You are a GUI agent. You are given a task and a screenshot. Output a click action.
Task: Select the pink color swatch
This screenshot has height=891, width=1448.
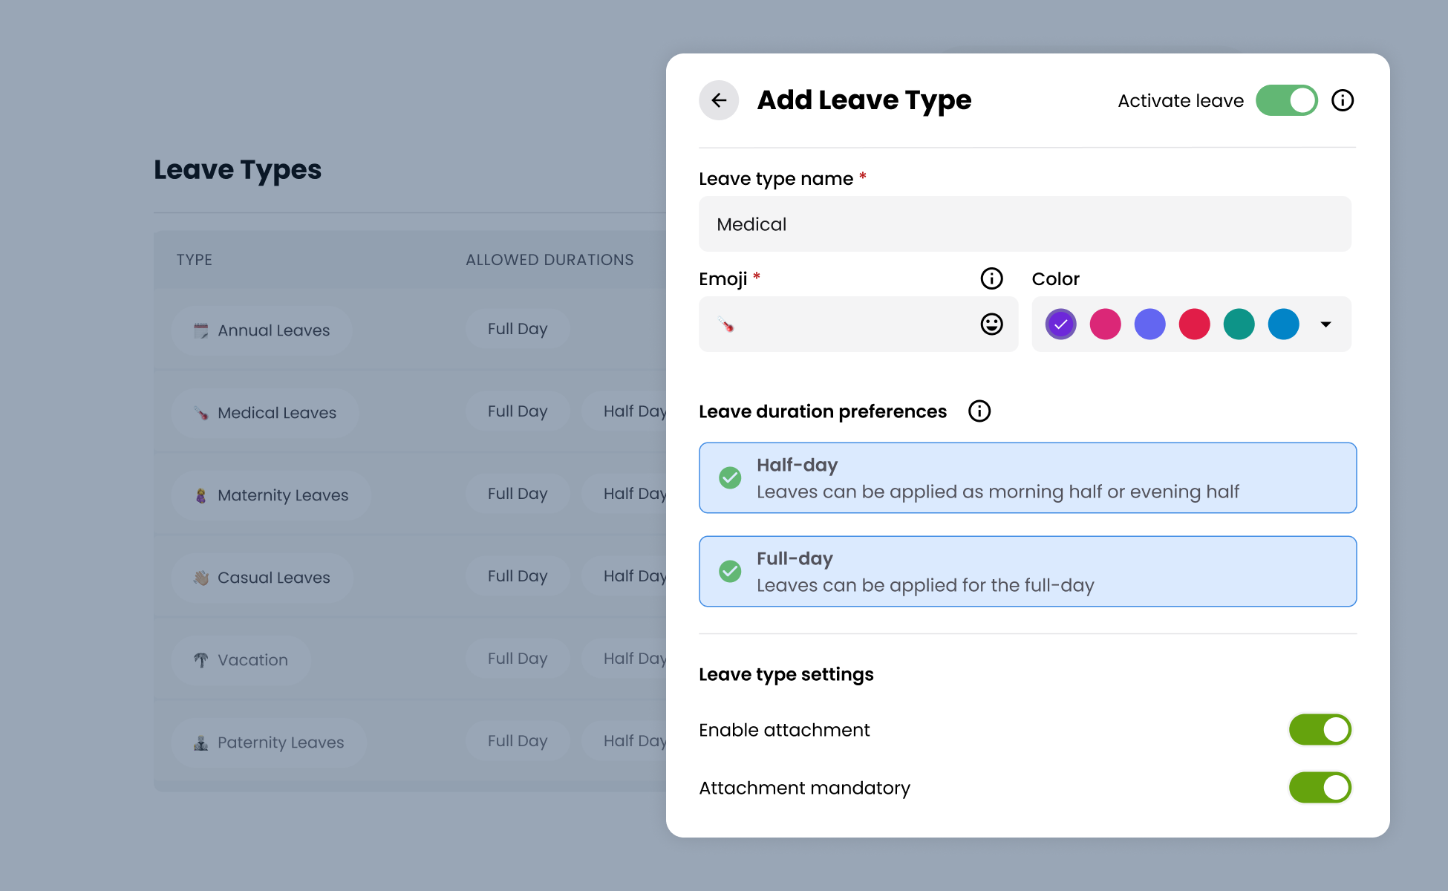click(x=1105, y=324)
